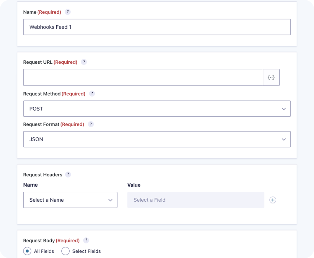The image size is (314, 258).
Task: Click the Webhooks Feed 1 name field
Action: (x=157, y=27)
